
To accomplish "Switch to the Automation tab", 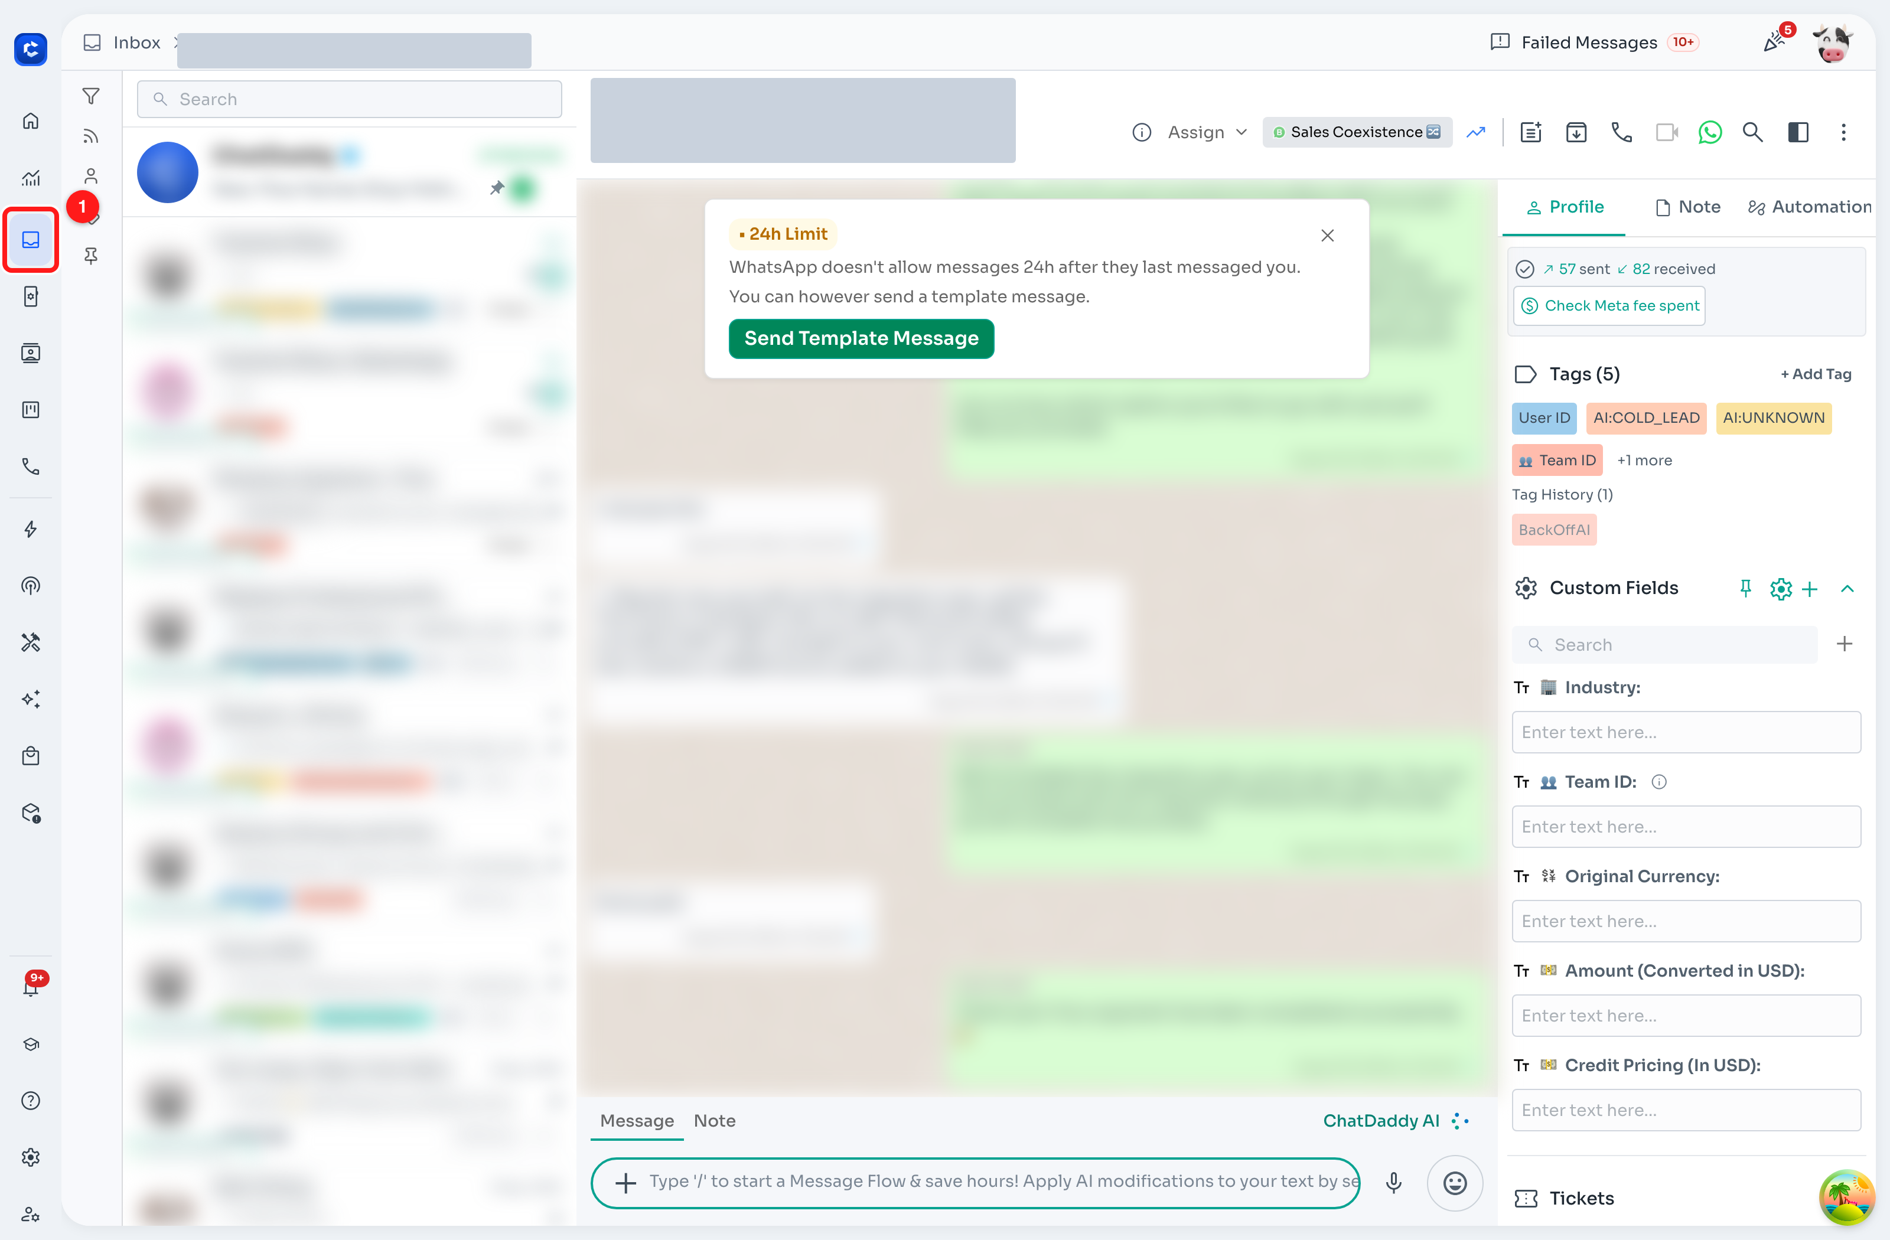I will coord(1810,207).
